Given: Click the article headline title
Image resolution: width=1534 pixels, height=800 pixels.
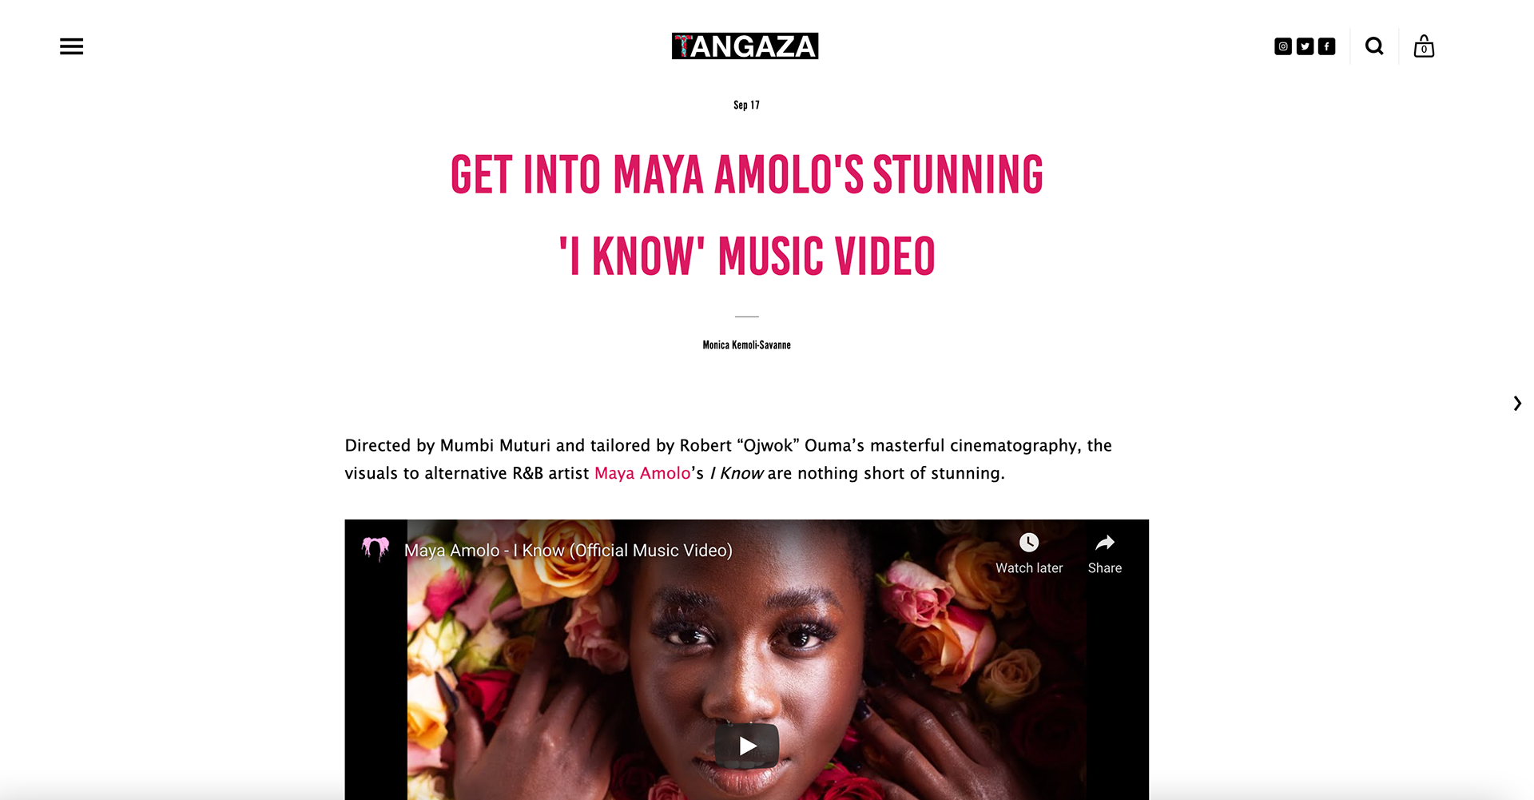Looking at the screenshot, I should pyautogui.click(x=746, y=215).
